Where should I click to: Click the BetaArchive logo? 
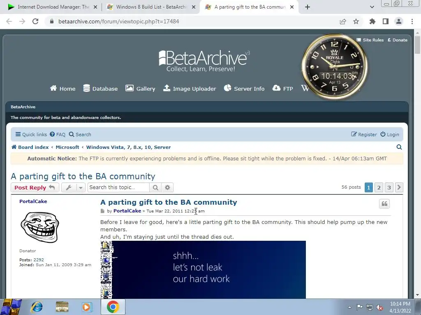pos(204,61)
